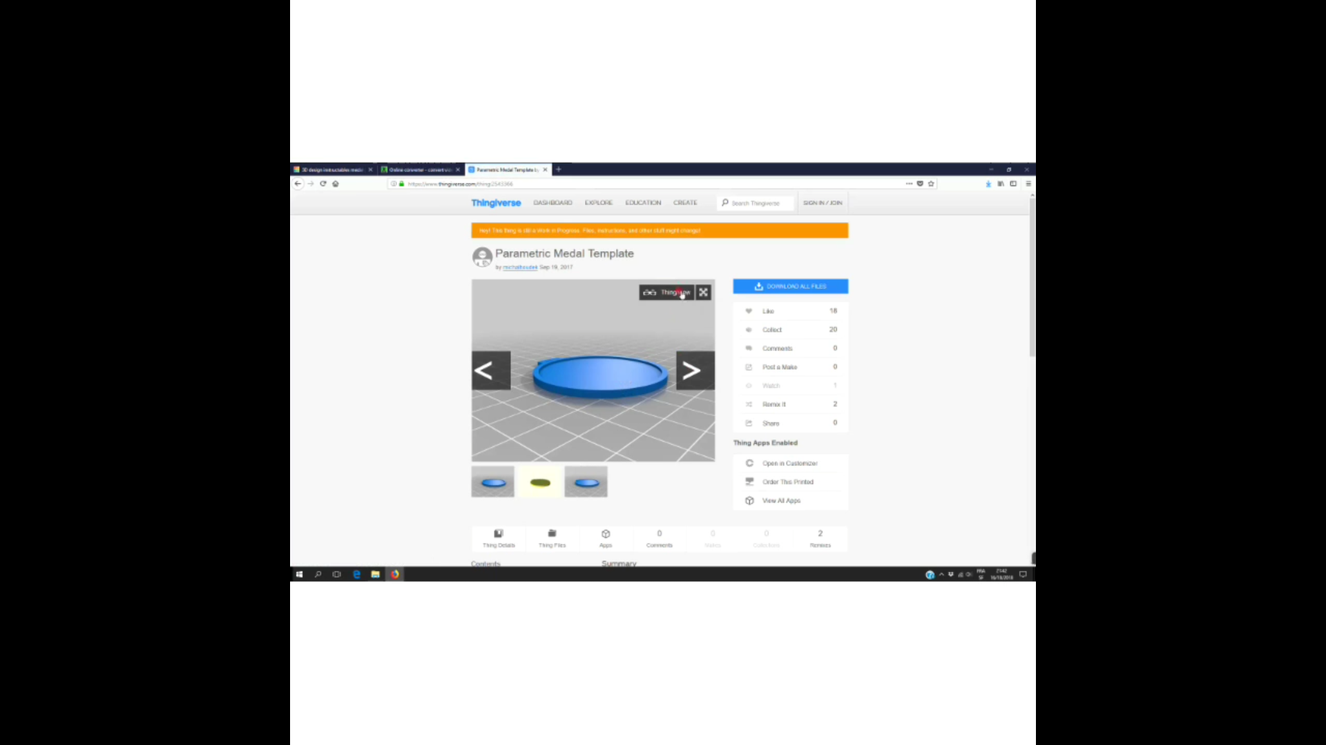
Task: Close the Online converter tab
Action: tap(457, 170)
